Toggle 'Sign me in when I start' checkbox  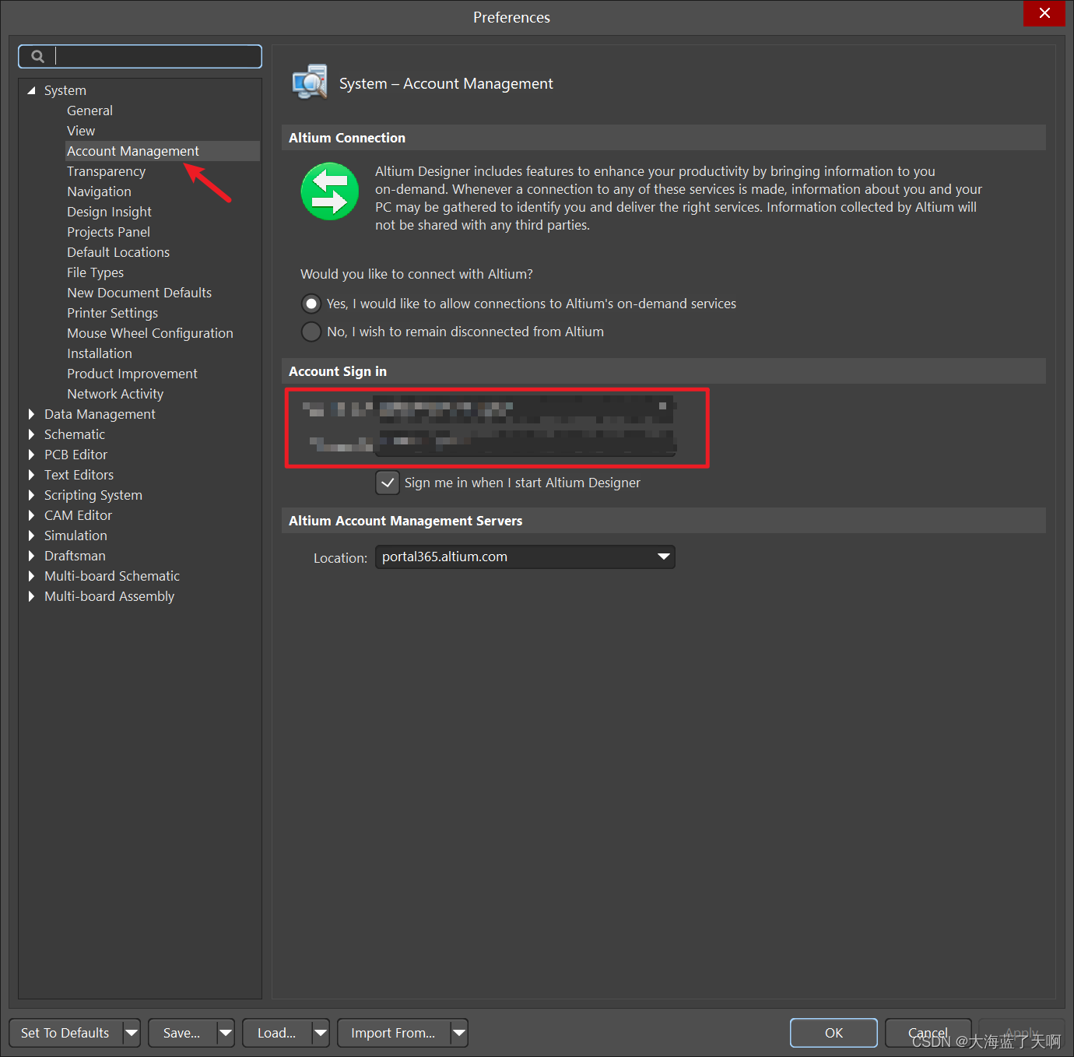(388, 483)
